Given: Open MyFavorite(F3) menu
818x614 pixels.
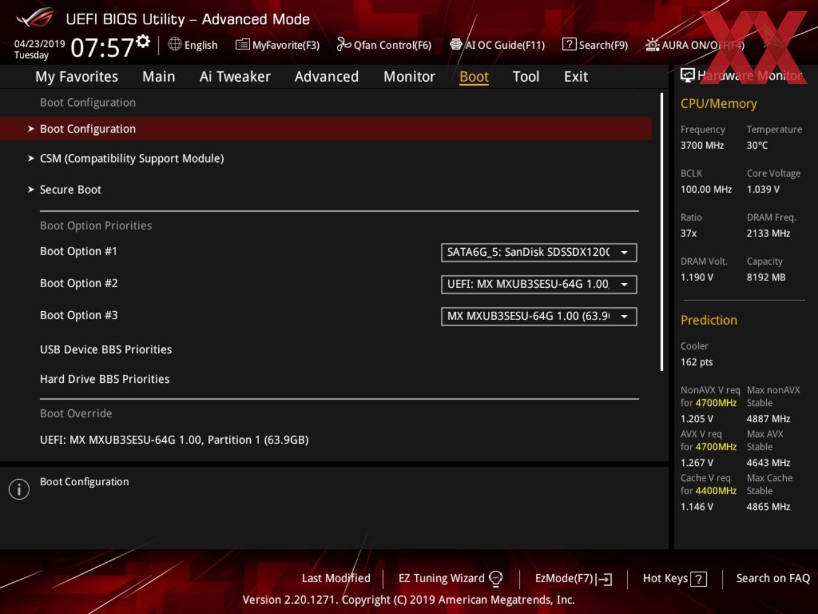Looking at the screenshot, I should [x=286, y=45].
